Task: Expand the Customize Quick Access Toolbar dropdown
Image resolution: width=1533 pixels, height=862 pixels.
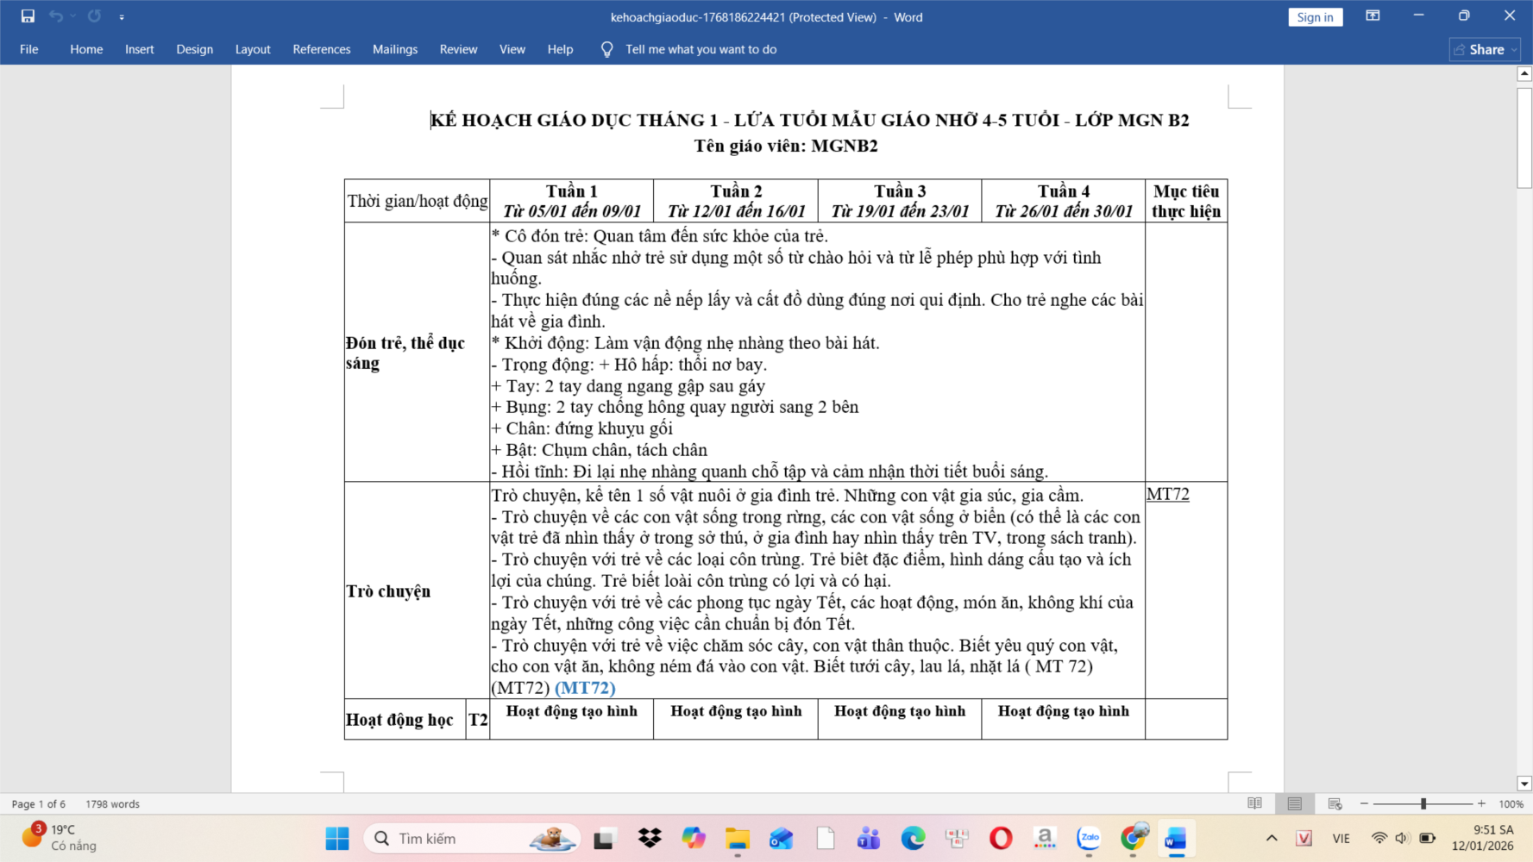Action: click(122, 17)
